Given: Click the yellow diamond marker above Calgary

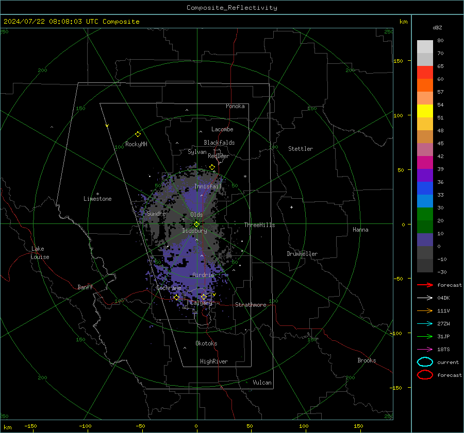Looking at the screenshot, I should (204, 297).
